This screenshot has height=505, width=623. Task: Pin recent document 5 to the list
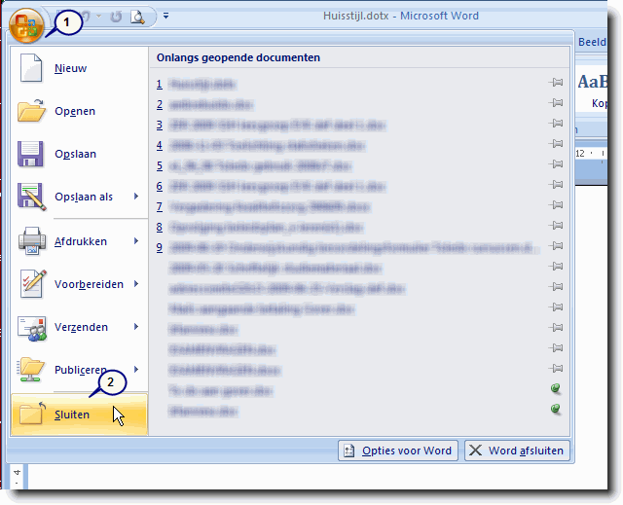557,165
